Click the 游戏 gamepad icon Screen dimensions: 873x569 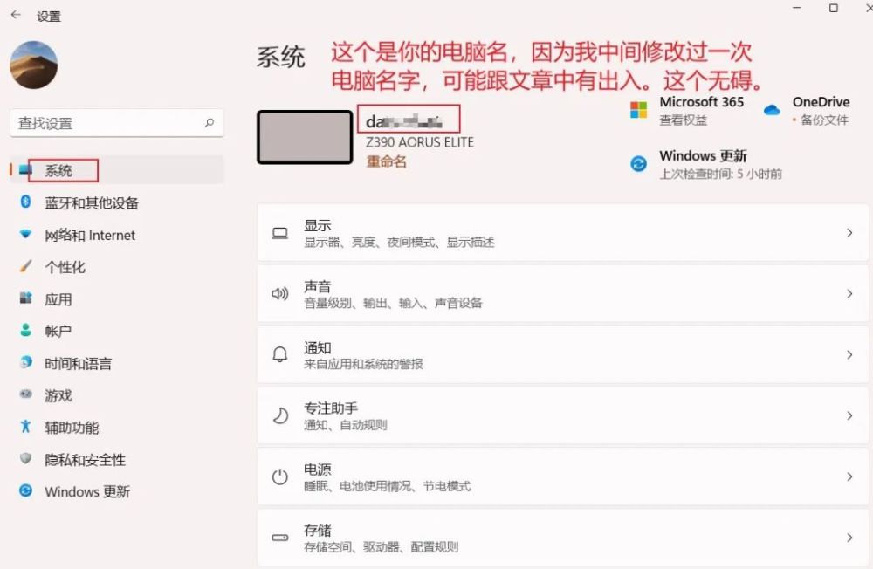[25, 394]
